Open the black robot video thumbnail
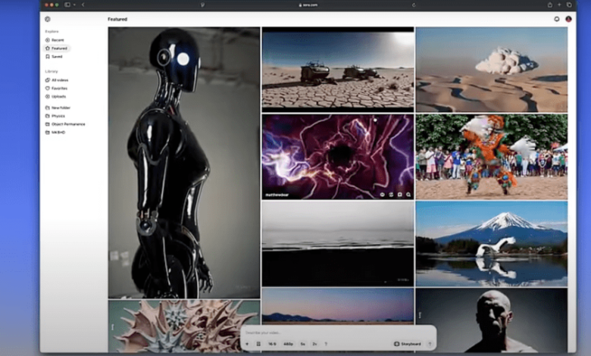This screenshot has height=356, width=591. (x=184, y=163)
